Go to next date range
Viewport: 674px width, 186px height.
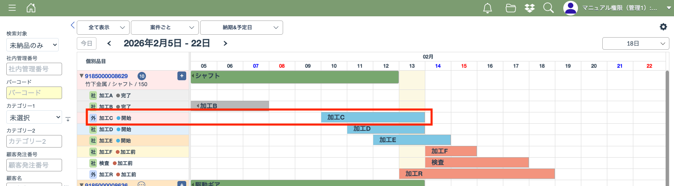click(225, 43)
